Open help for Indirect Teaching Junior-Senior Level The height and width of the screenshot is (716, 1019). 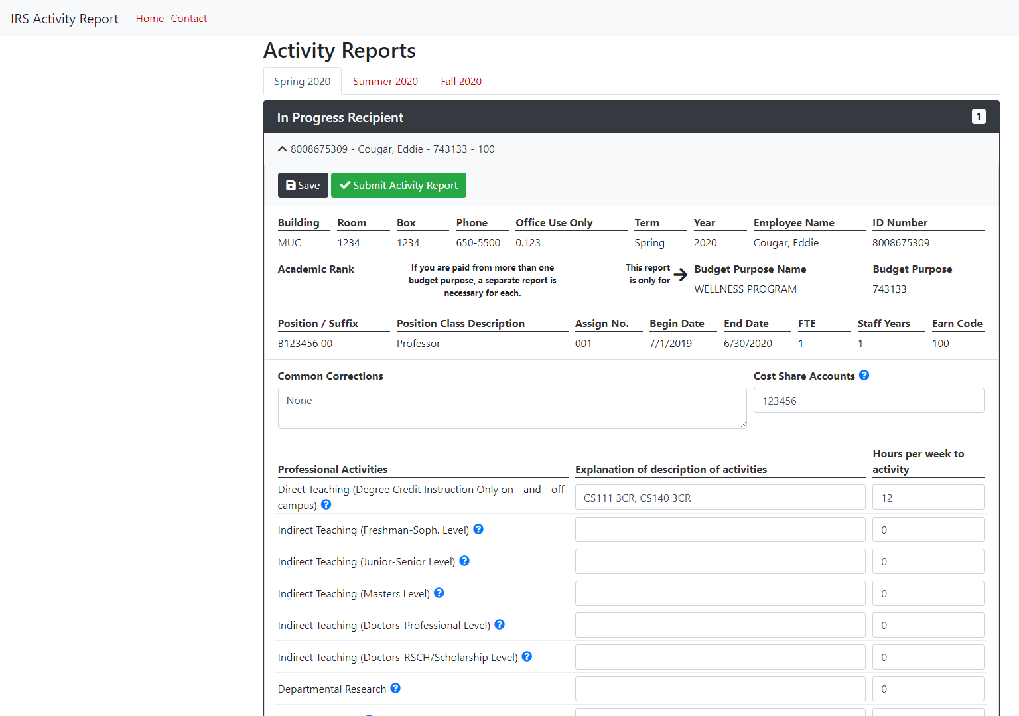(464, 561)
